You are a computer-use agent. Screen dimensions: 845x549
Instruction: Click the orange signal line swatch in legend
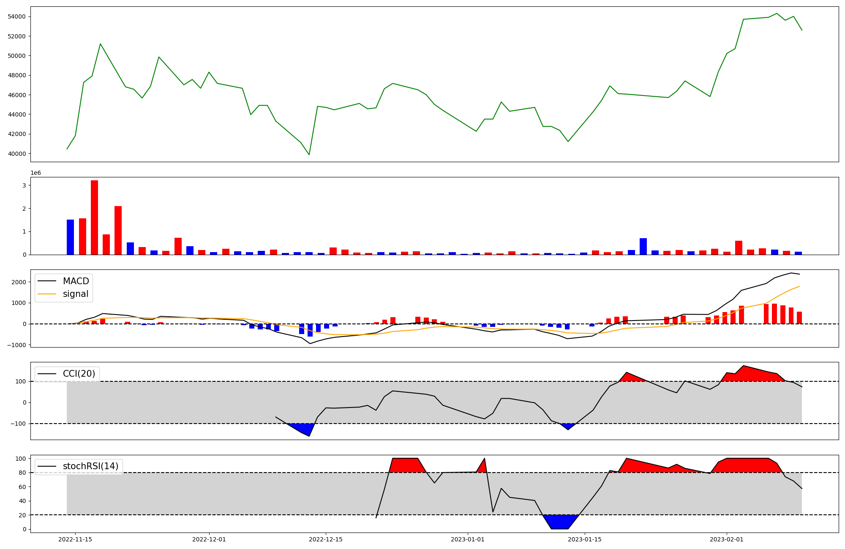(x=47, y=294)
